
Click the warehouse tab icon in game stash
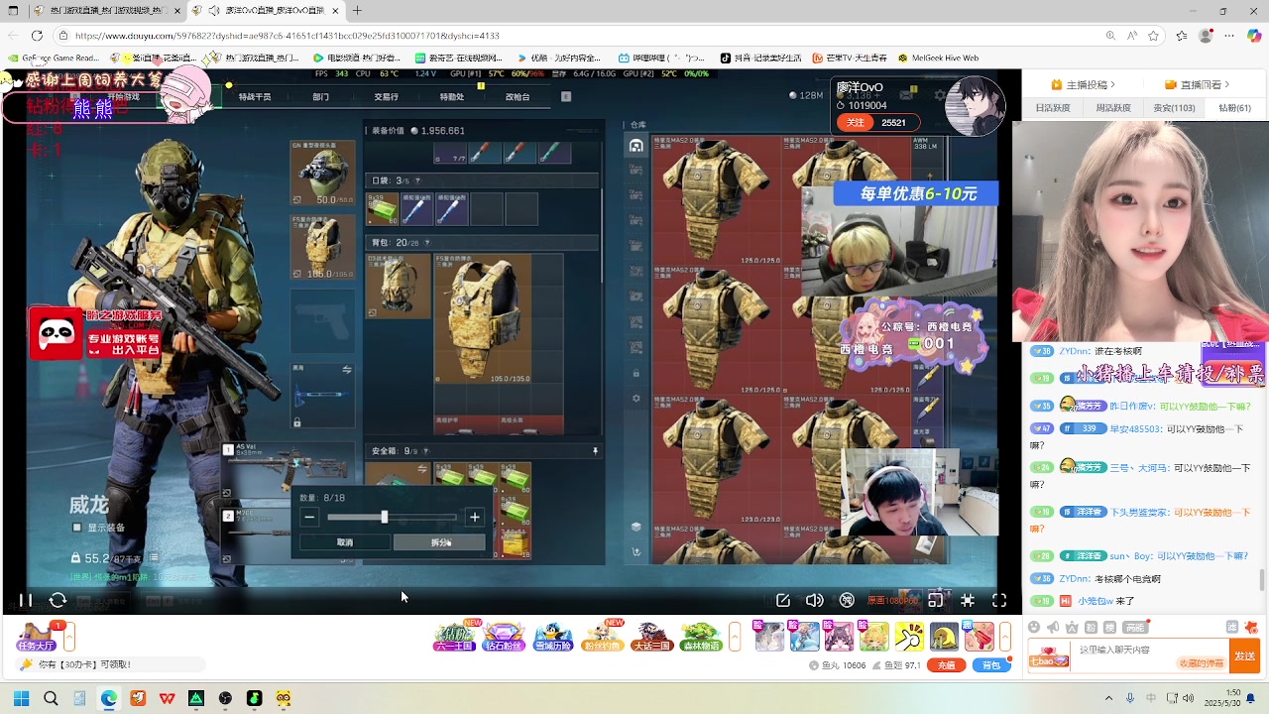point(636,146)
